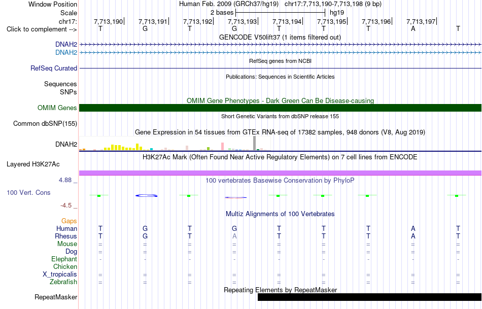The height and width of the screenshot is (309, 482).
Task: Click the GENCODE V50lift37 track title
Action: point(280,38)
